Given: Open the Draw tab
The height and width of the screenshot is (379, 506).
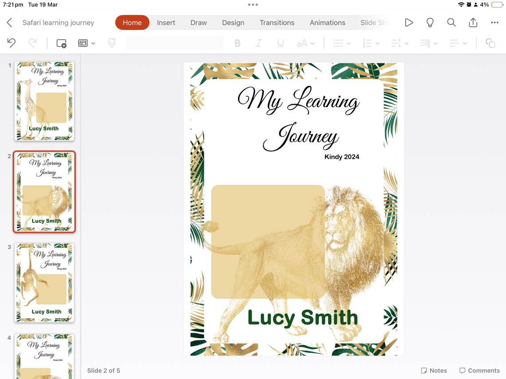Looking at the screenshot, I should 198,23.
